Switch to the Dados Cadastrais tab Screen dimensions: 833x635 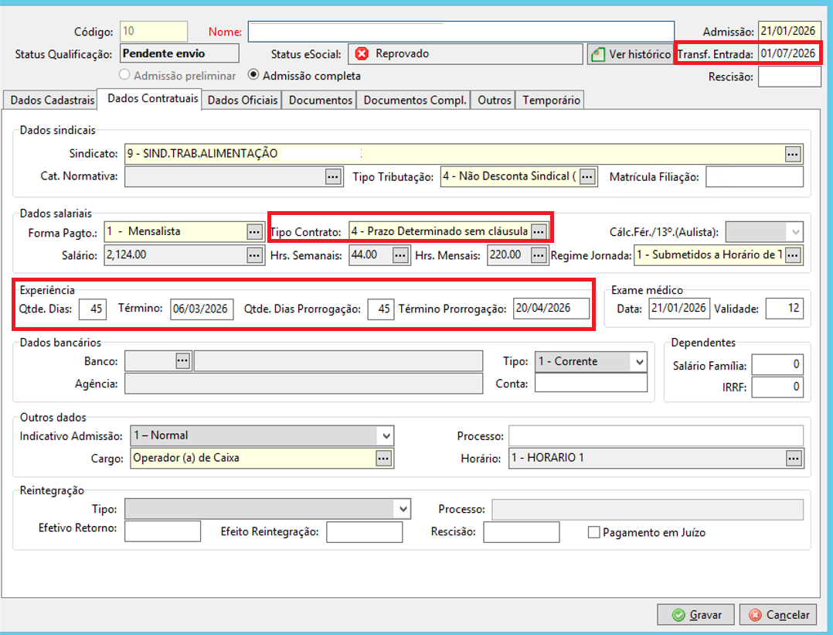point(52,100)
